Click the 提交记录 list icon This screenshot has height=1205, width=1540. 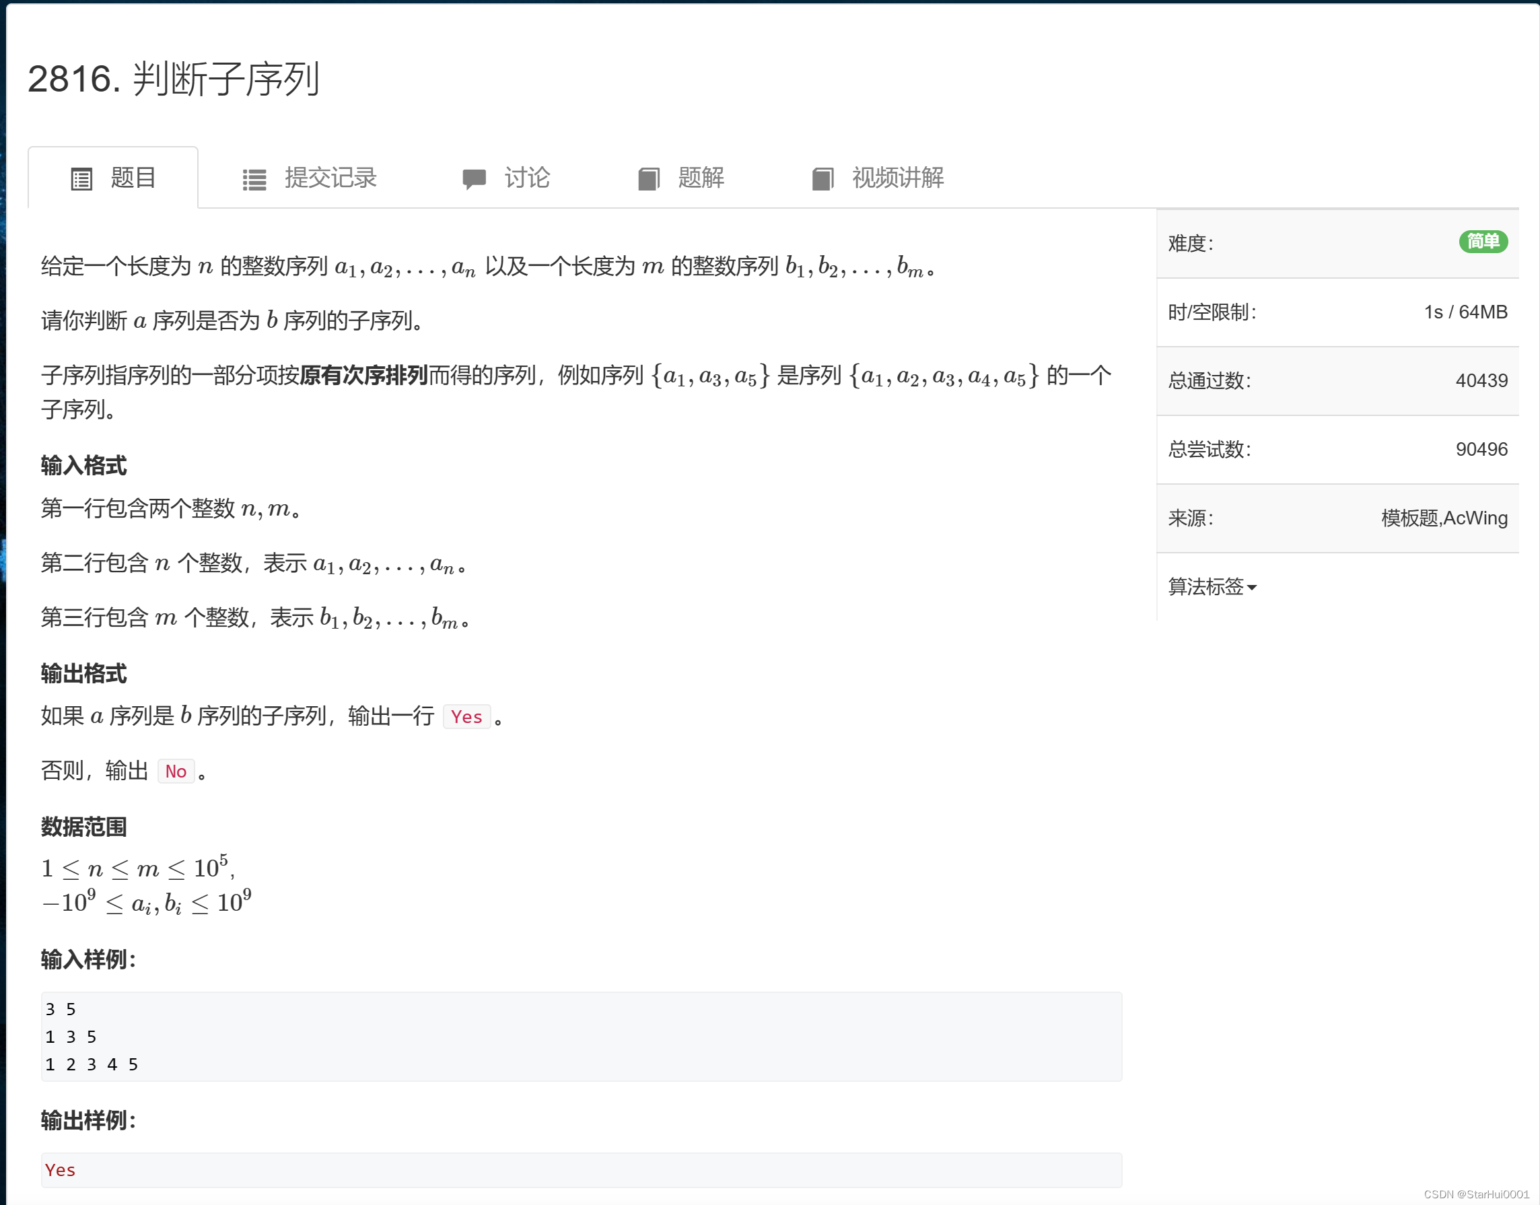tap(254, 179)
